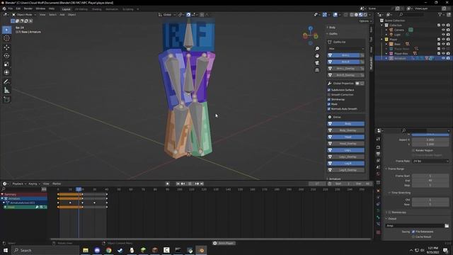Select the Annotate tool
Screen dimensions: 453x255
click(6, 82)
